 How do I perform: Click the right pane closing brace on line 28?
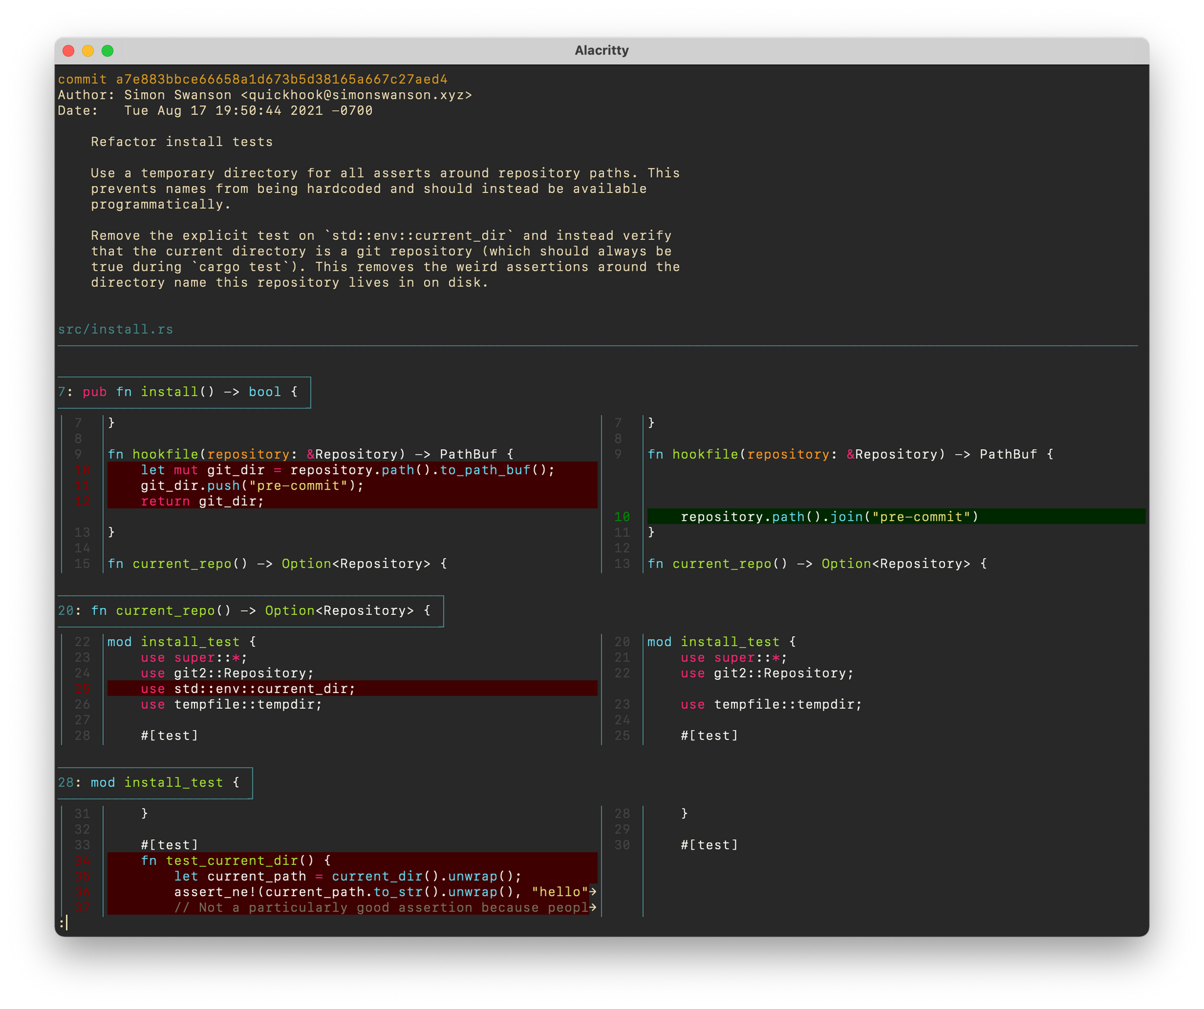[x=685, y=814]
